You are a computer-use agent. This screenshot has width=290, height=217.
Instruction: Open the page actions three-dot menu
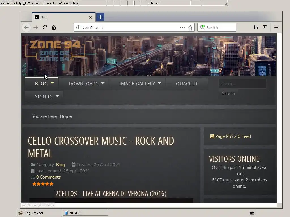[182, 27]
